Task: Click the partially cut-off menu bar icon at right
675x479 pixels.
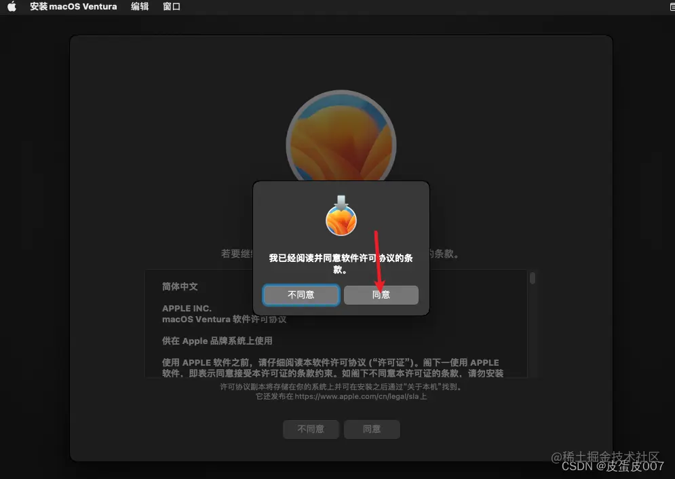Action: [672, 7]
